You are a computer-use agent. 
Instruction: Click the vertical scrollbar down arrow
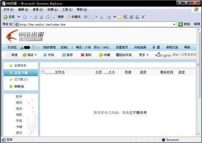(x=198, y=134)
